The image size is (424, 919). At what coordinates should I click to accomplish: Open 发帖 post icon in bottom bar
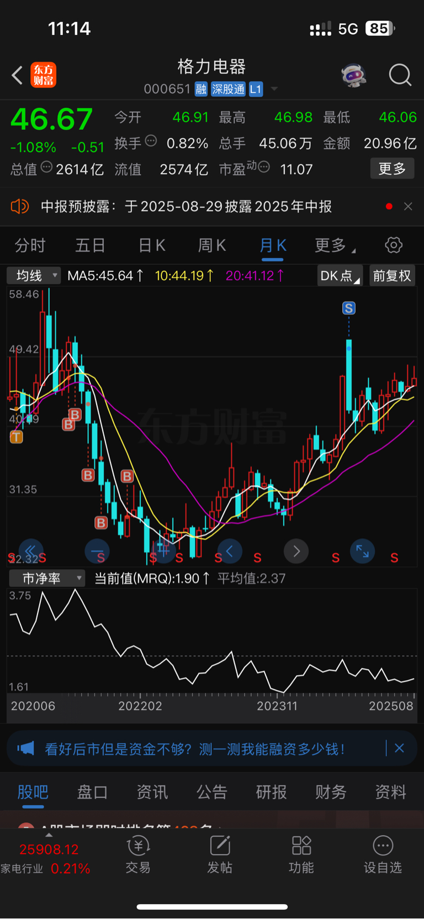coord(220,855)
